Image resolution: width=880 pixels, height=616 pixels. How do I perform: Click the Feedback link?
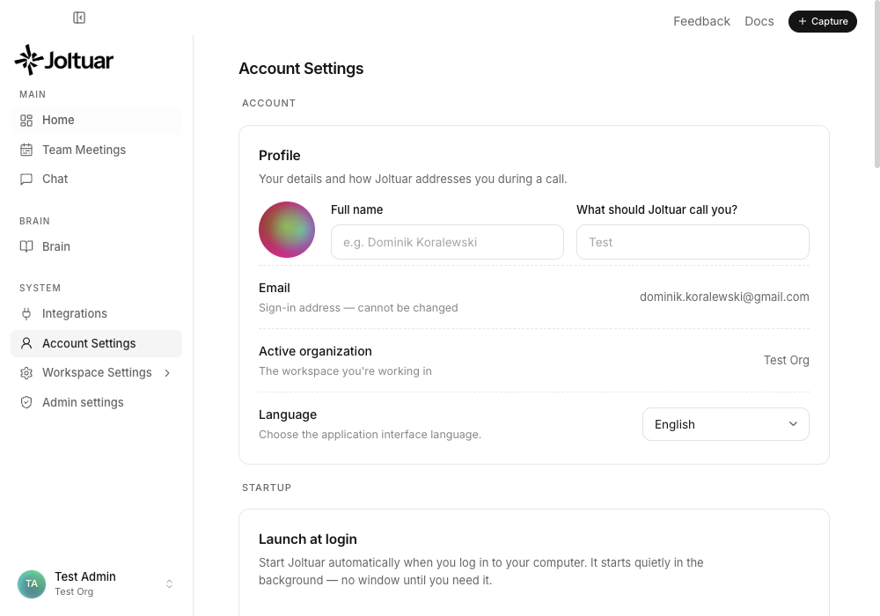coord(701,21)
